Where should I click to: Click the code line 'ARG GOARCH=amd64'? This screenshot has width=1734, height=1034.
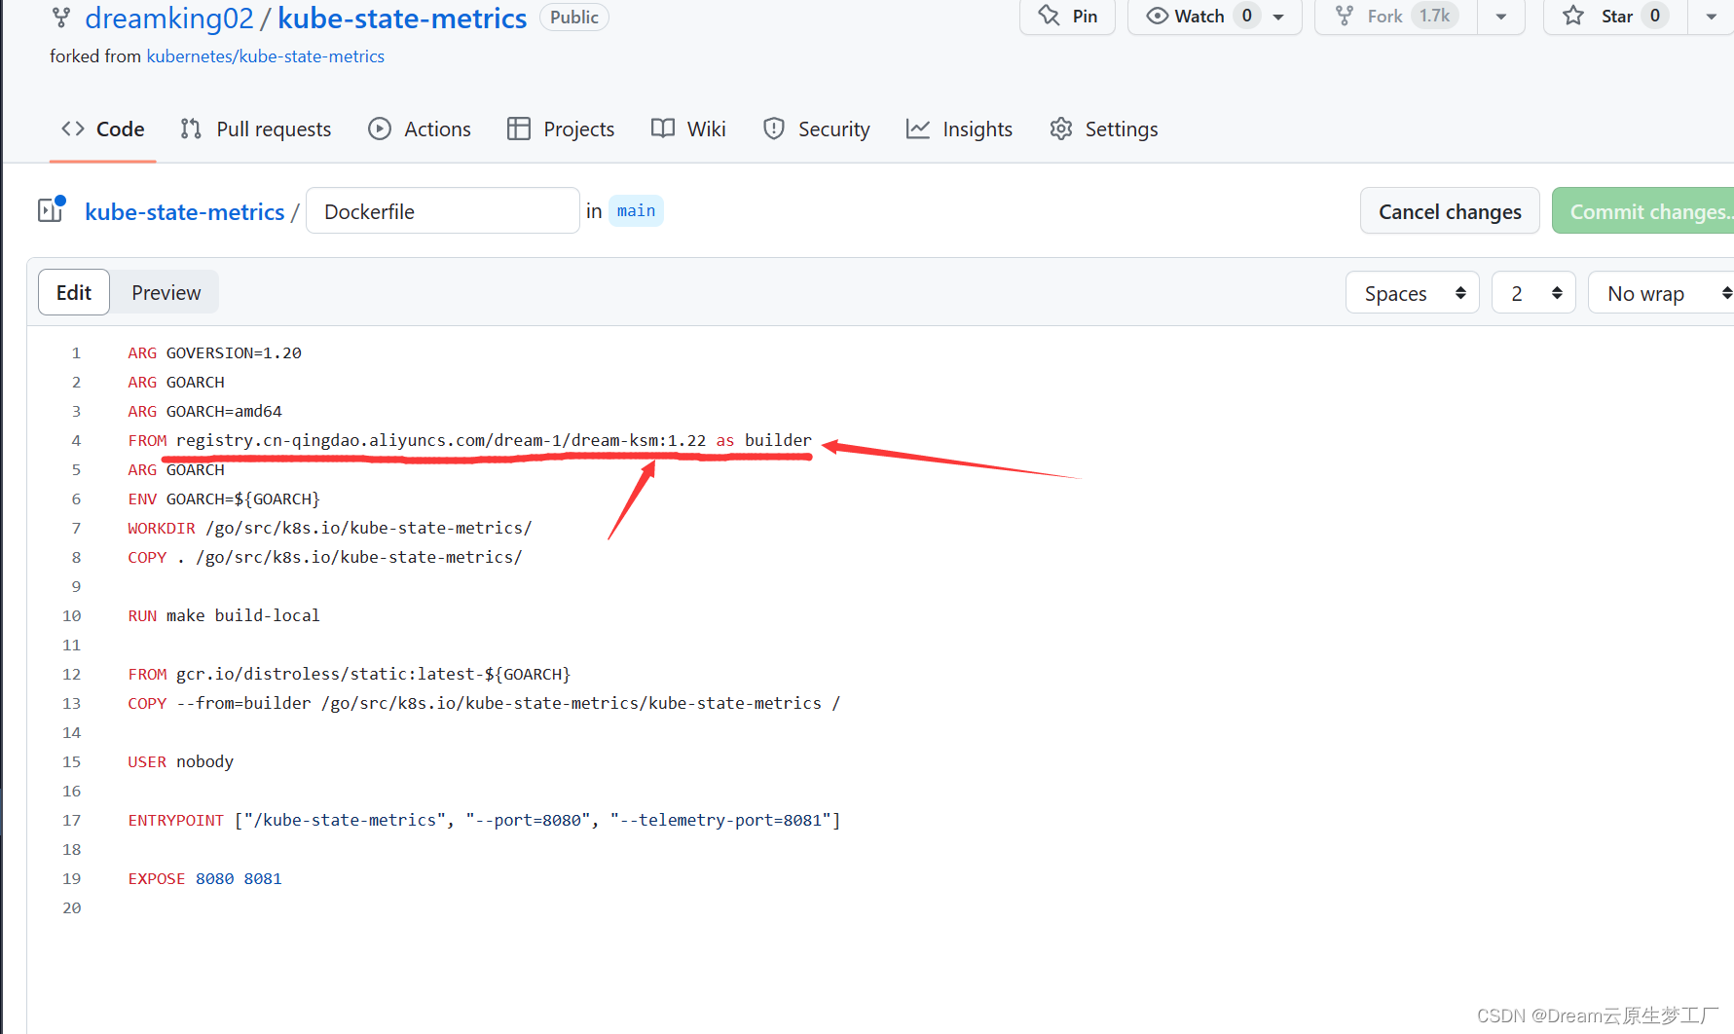point(205,411)
